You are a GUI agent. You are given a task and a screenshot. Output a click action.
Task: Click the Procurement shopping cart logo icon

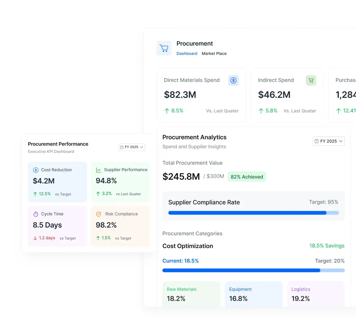tap(164, 48)
